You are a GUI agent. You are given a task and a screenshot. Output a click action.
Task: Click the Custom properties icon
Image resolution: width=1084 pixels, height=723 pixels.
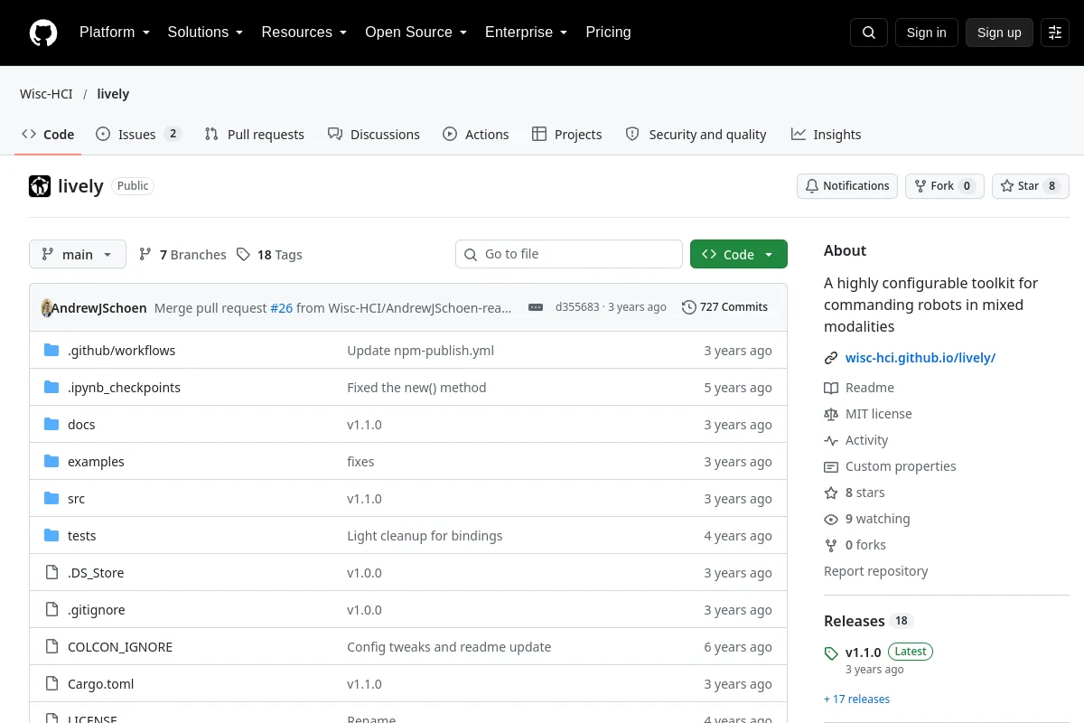831,466
